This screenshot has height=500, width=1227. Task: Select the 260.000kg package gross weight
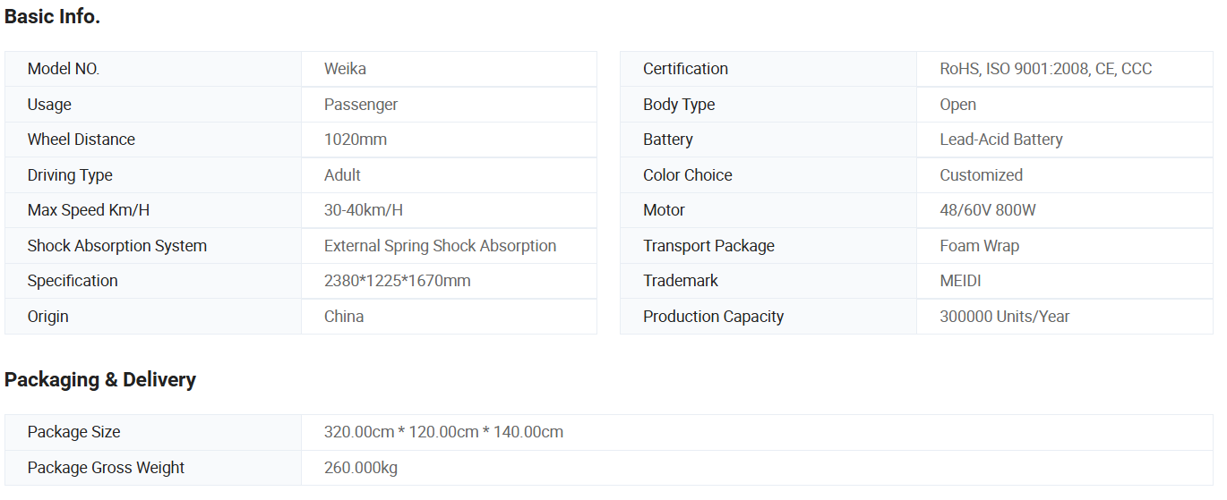coord(361,468)
